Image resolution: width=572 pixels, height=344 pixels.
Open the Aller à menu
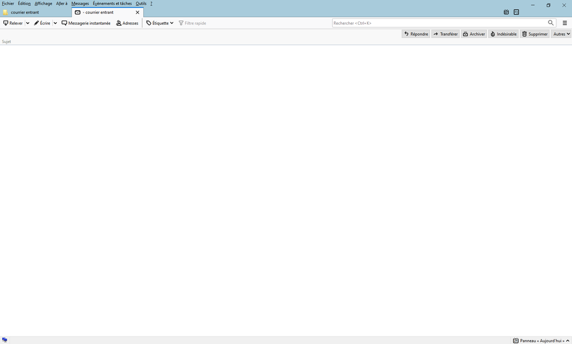(x=62, y=3)
